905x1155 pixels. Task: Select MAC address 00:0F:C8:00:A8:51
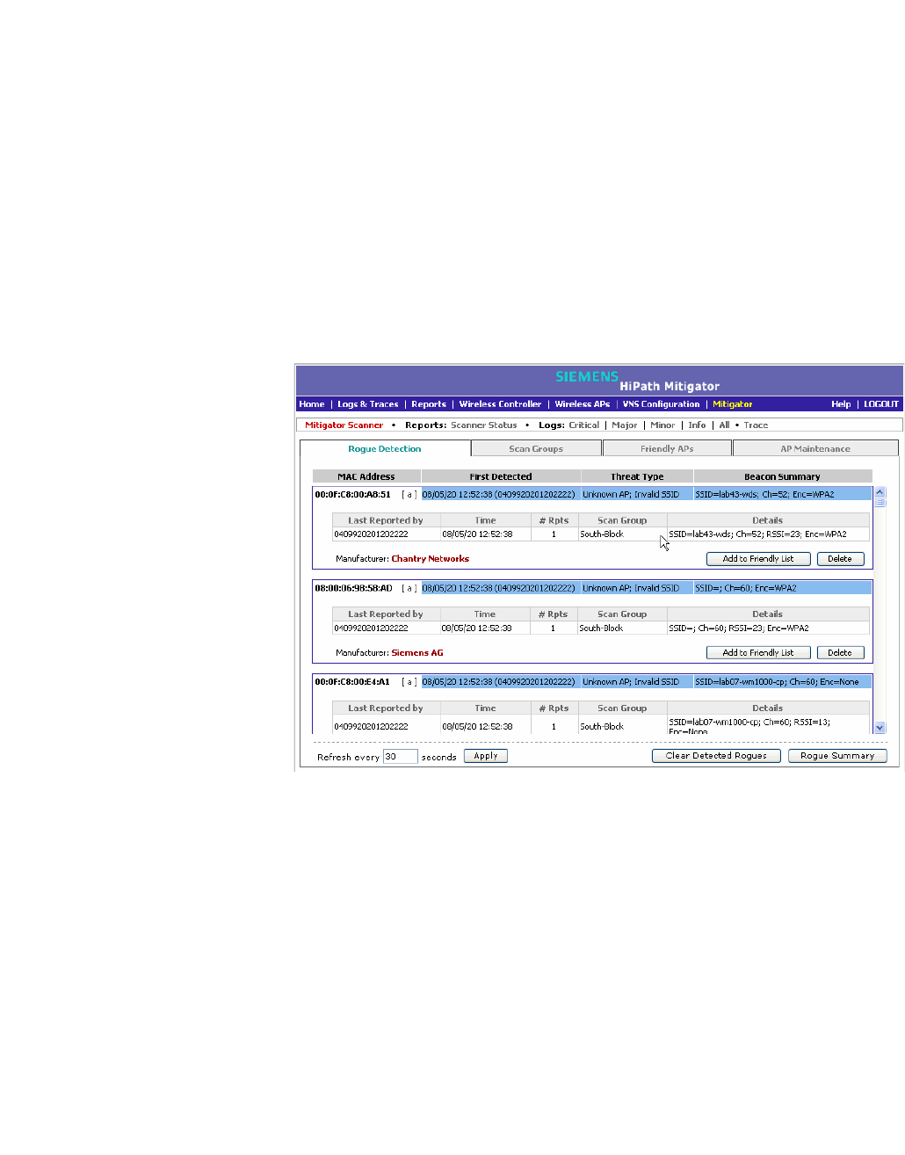coord(352,495)
